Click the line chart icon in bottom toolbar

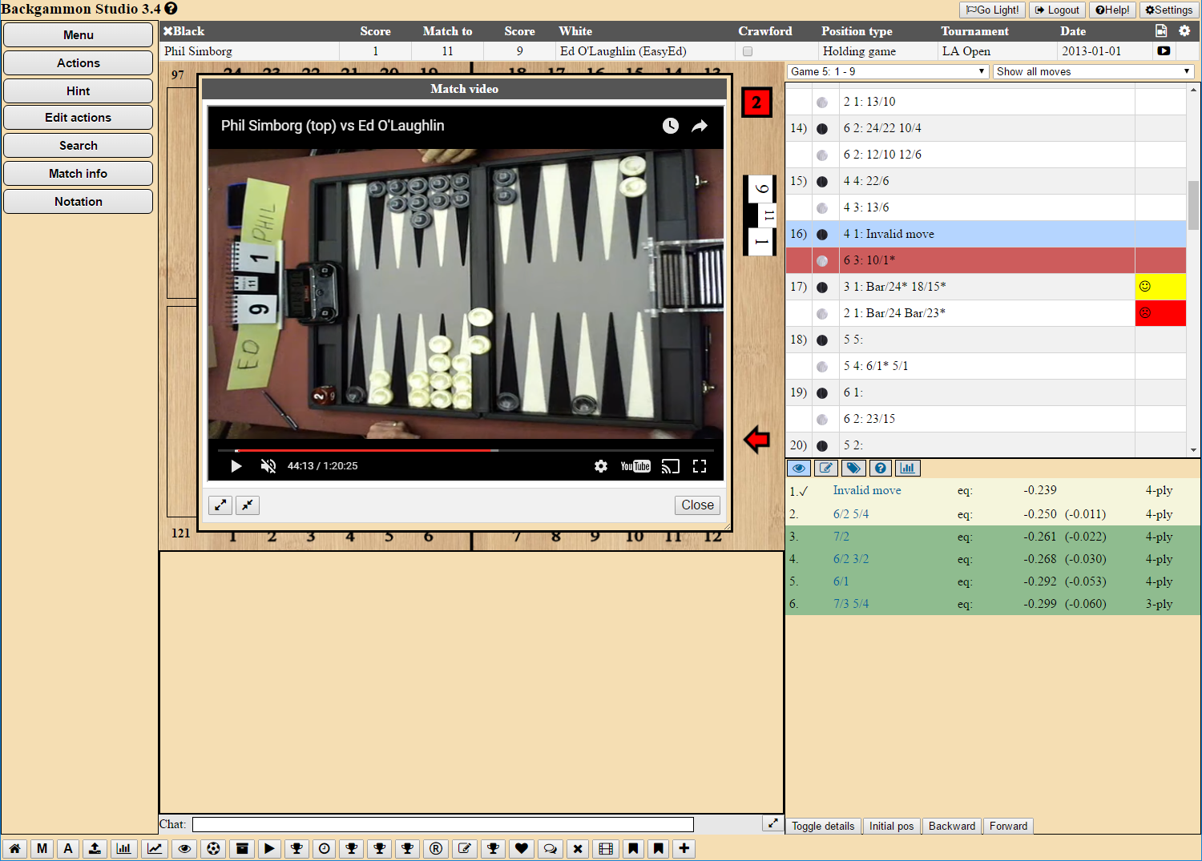(155, 848)
